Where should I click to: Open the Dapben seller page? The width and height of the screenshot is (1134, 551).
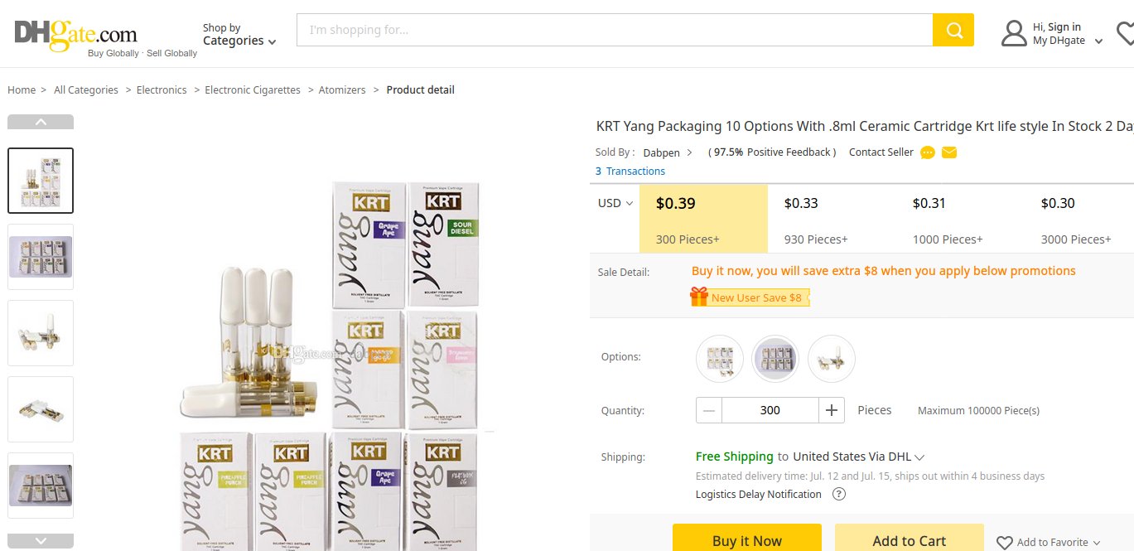tap(660, 152)
